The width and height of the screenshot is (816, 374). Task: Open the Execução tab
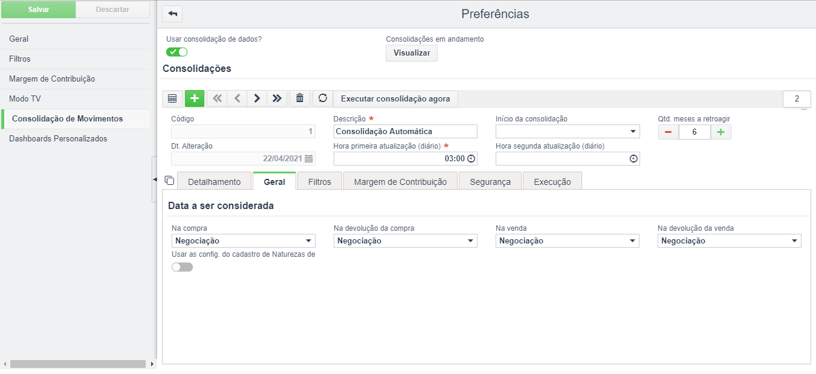(552, 181)
